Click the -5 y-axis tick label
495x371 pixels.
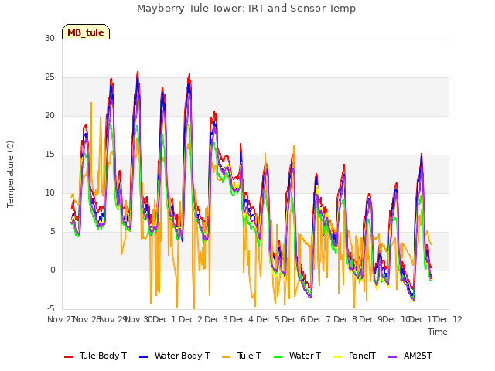51,308
